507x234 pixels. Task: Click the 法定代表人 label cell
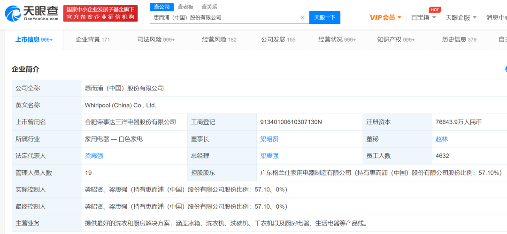[46, 156]
